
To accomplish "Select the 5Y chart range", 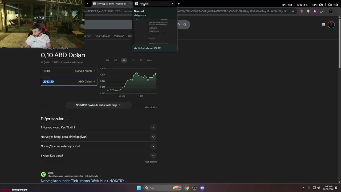I will [x=141, y=61].
